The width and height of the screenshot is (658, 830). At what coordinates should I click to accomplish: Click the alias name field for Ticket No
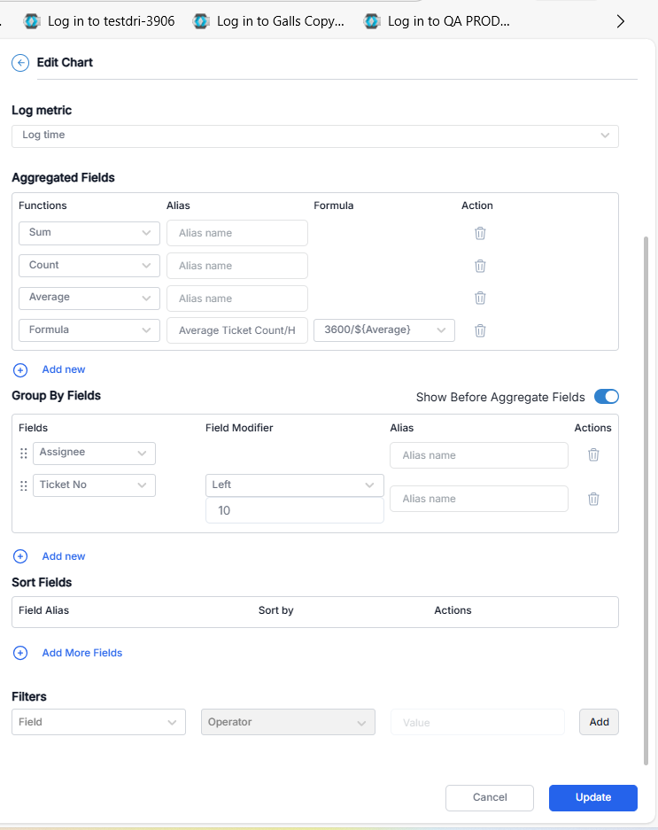[x=479, y=499]
